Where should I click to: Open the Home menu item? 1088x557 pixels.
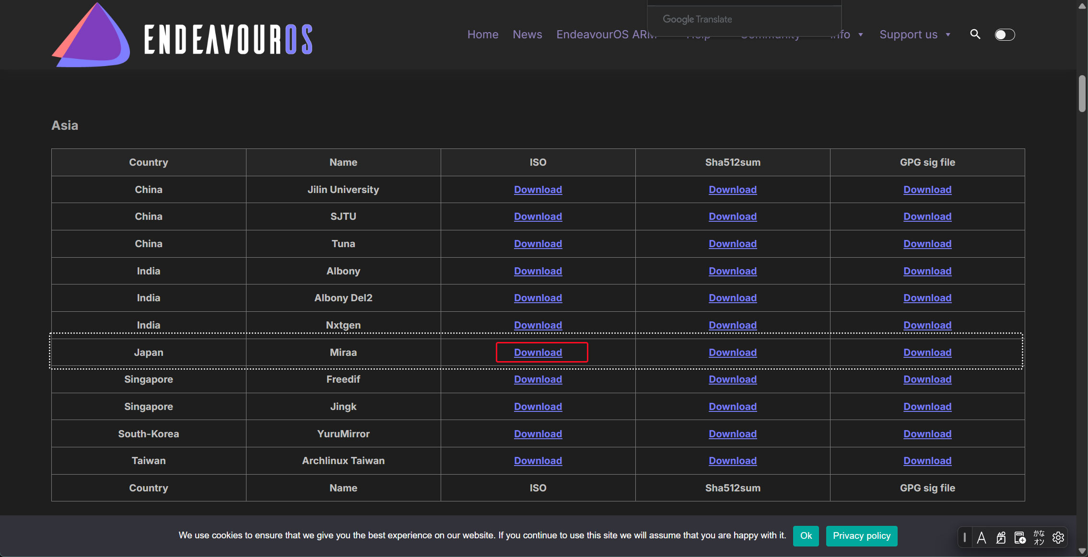483,34
